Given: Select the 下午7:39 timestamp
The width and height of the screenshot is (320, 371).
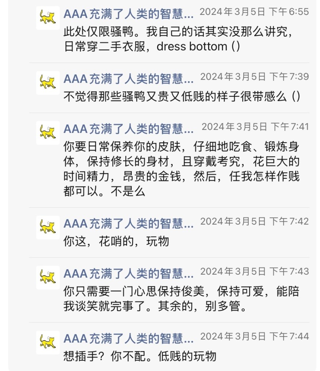Looking at the screenshot, I should point(254,77).
